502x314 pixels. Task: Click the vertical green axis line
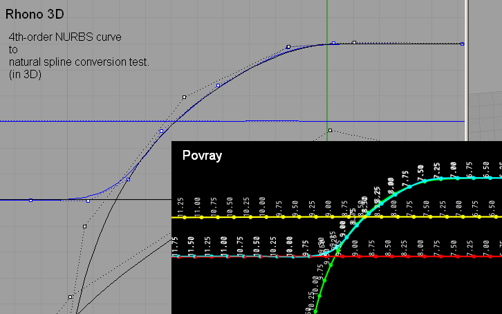(326, 83)
